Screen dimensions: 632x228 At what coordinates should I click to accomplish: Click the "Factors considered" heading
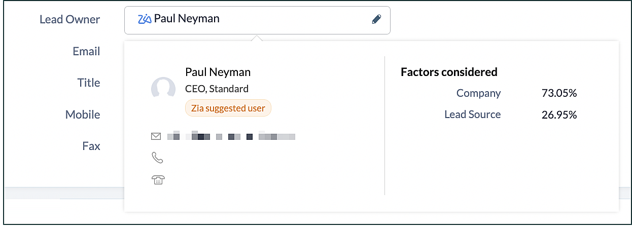[449, 72]
